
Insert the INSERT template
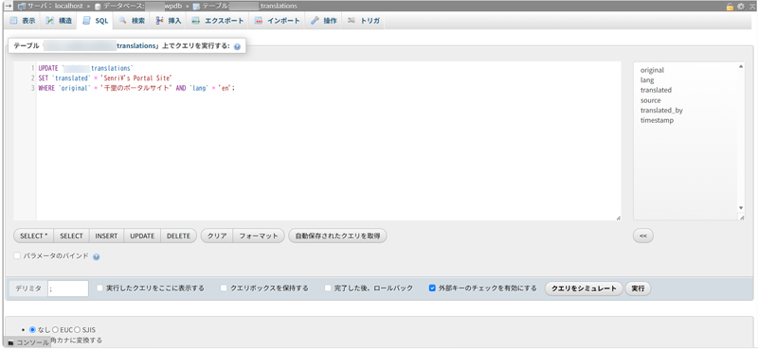[106, 236]
